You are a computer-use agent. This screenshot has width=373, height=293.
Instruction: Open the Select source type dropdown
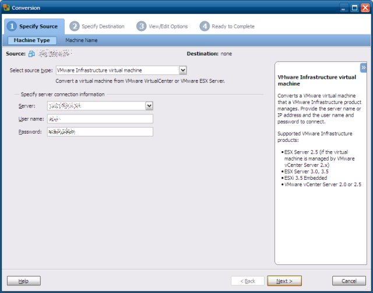(182, 70)
